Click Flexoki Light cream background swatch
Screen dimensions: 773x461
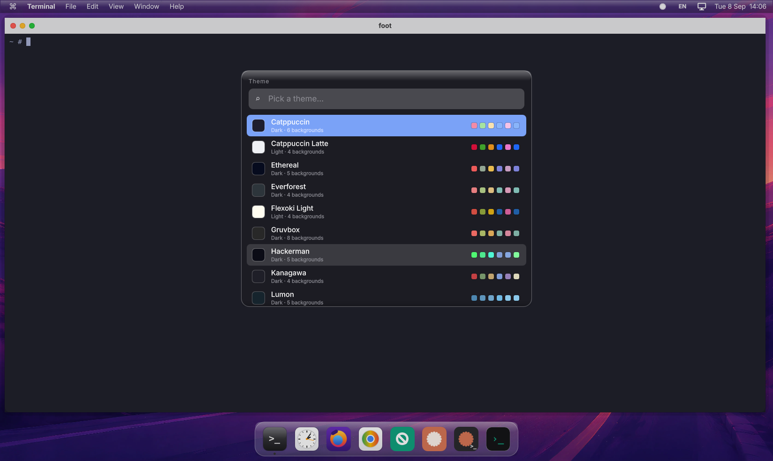click(x=258, y=212)
